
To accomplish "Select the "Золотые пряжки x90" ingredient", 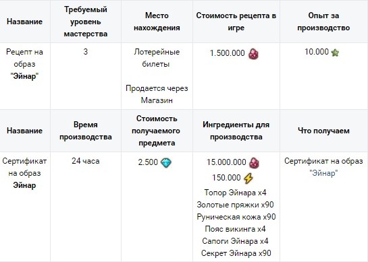I will (x=236, y=205).
